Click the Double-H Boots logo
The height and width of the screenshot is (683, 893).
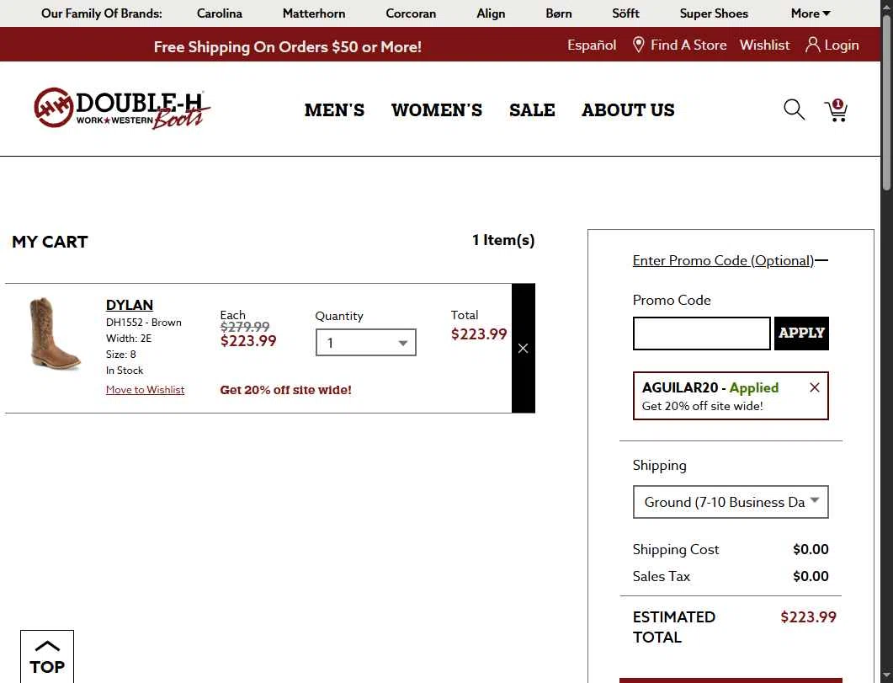(x=122, y=109)
